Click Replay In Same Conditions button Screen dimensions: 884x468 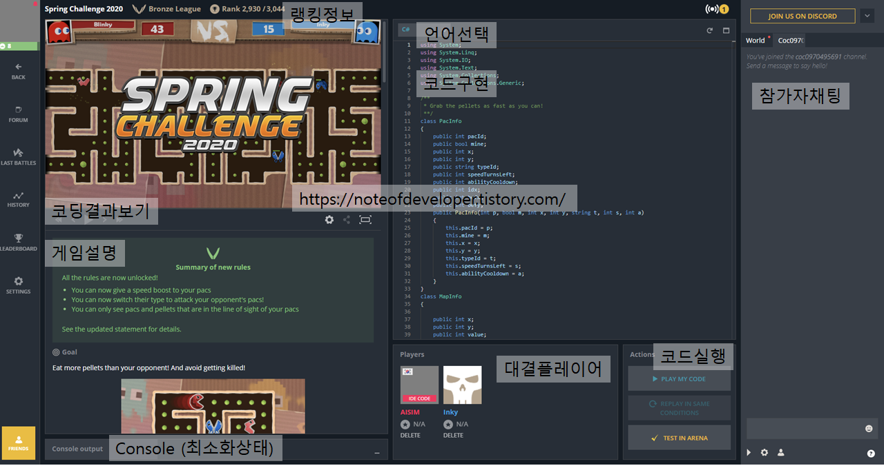point(679,408)
